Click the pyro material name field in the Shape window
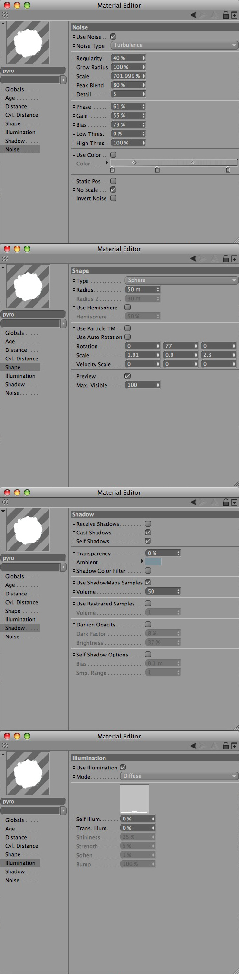This screenshot has width=239, height=974. [x=33, y=315]
